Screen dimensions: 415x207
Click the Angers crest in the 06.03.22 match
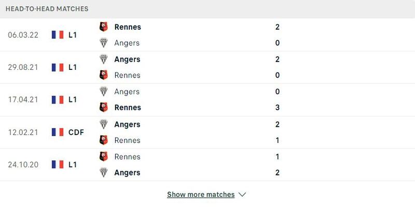pyautogui.click(x=103, y=43)
